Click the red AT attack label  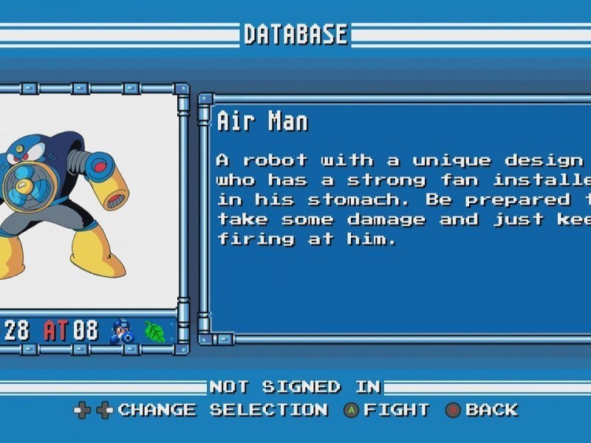[56, 330]
